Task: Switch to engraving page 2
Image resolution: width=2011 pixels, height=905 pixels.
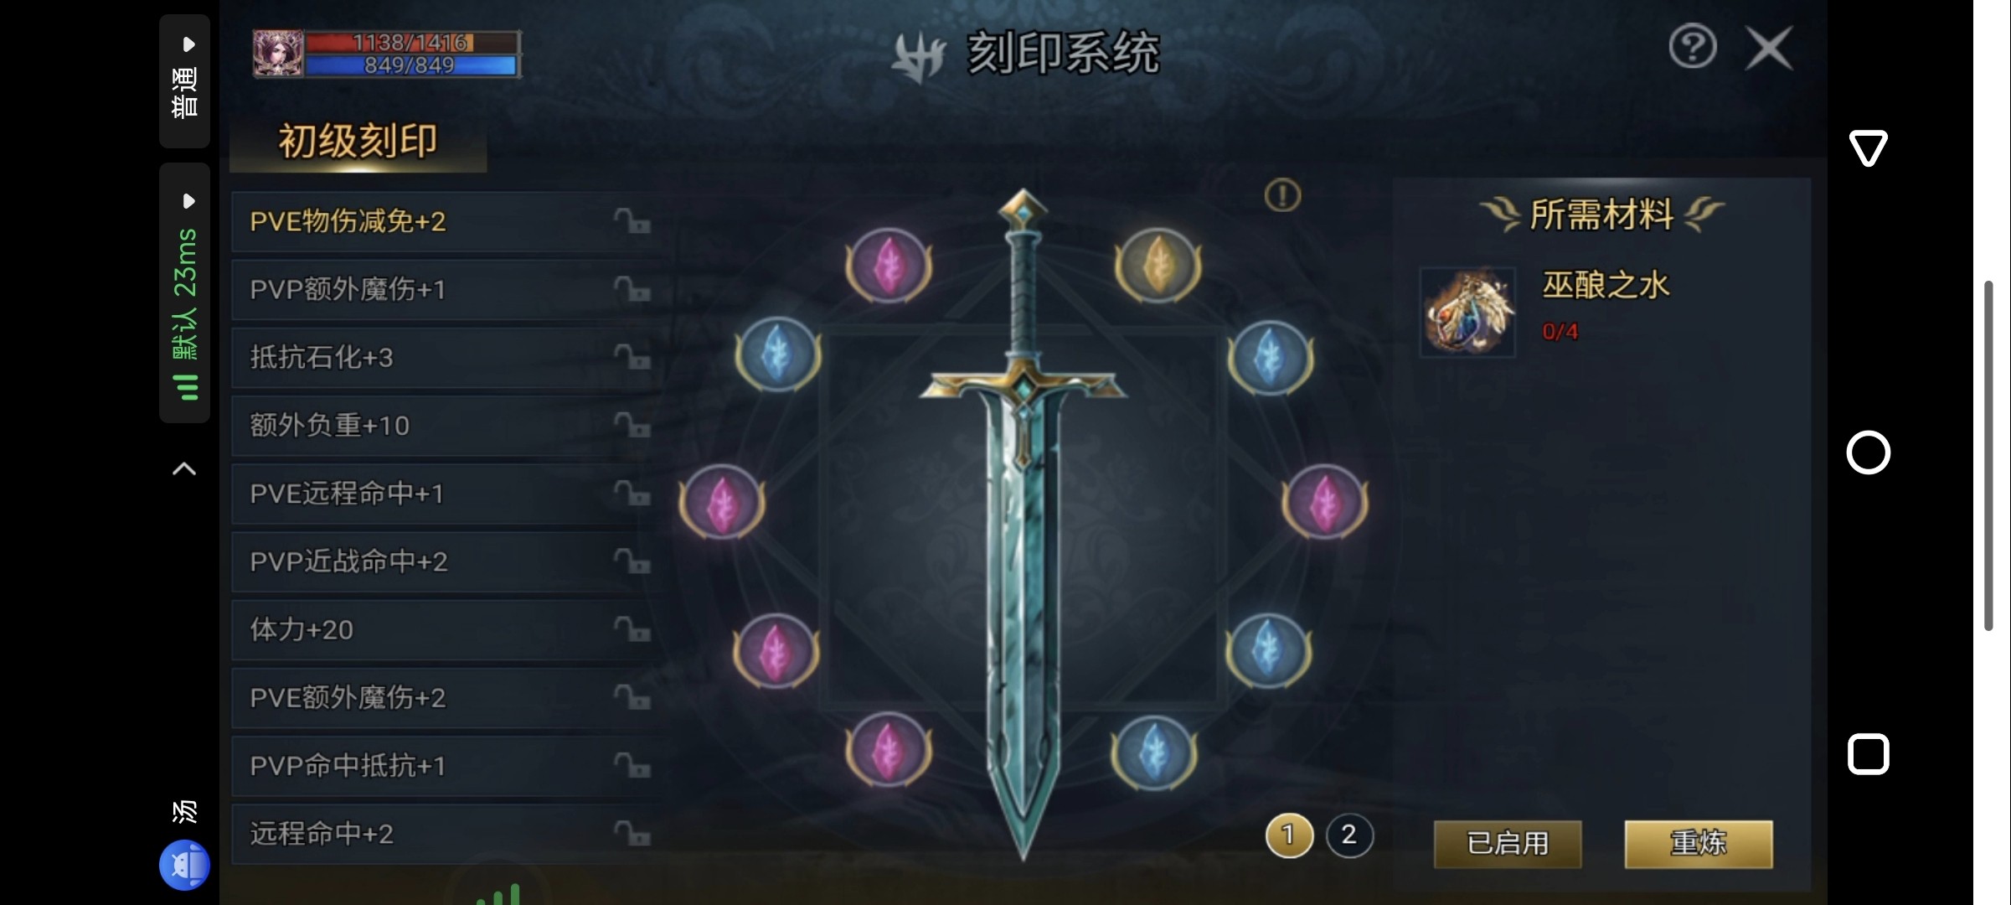Action: pos(1348,835)
